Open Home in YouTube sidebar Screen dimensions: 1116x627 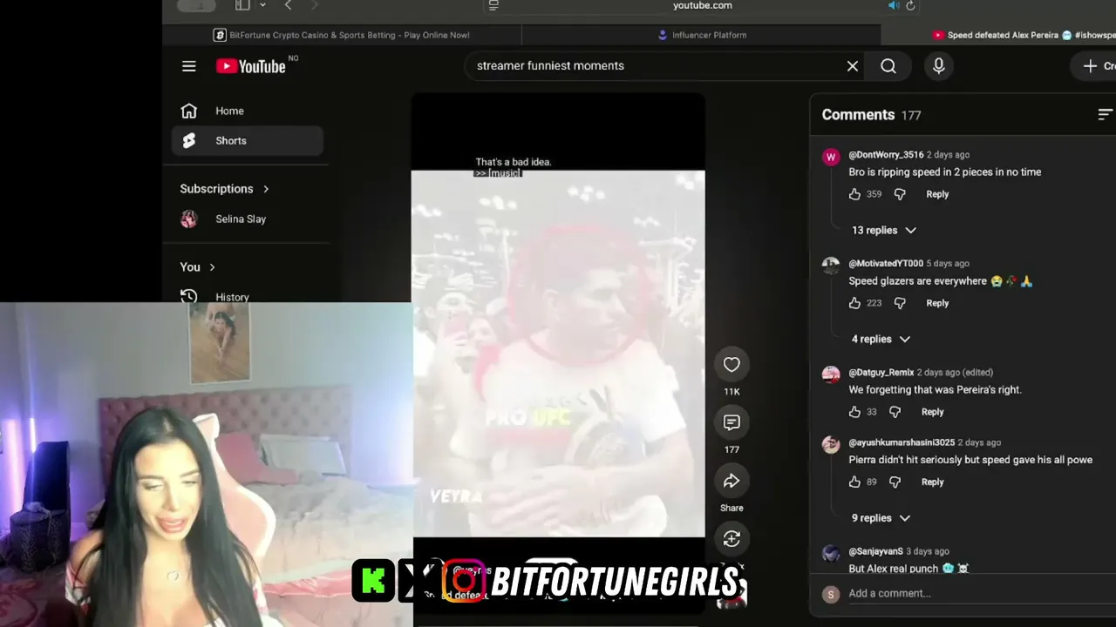click(x=248, y=111)
